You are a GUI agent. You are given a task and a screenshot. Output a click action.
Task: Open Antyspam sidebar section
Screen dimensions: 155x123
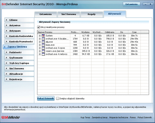(19, 31)
